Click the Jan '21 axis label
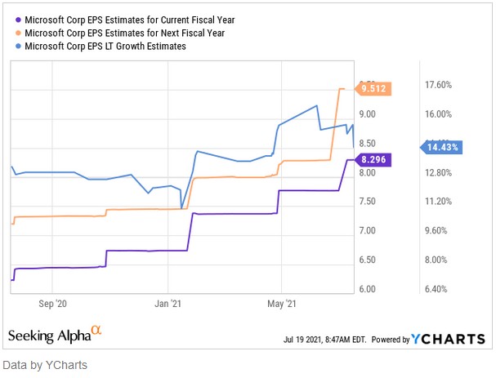Image resolution: width=496 pixels, height=378 pixels. tap(168, 304)
